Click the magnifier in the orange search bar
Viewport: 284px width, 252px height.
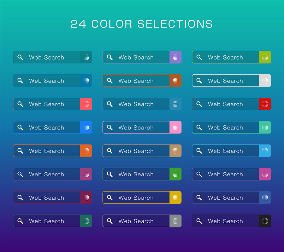point(20,151)
